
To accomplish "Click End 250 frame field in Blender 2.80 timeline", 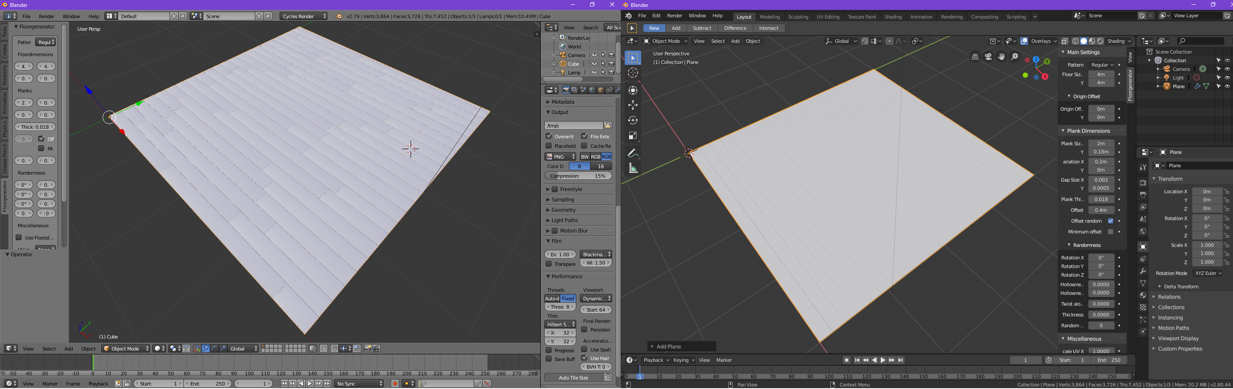I will 1108,360.
